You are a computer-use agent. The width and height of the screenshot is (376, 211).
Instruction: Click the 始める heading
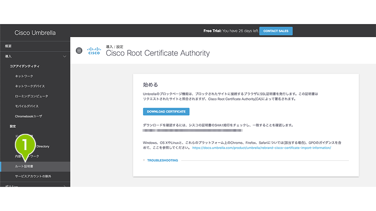(150, 85)
